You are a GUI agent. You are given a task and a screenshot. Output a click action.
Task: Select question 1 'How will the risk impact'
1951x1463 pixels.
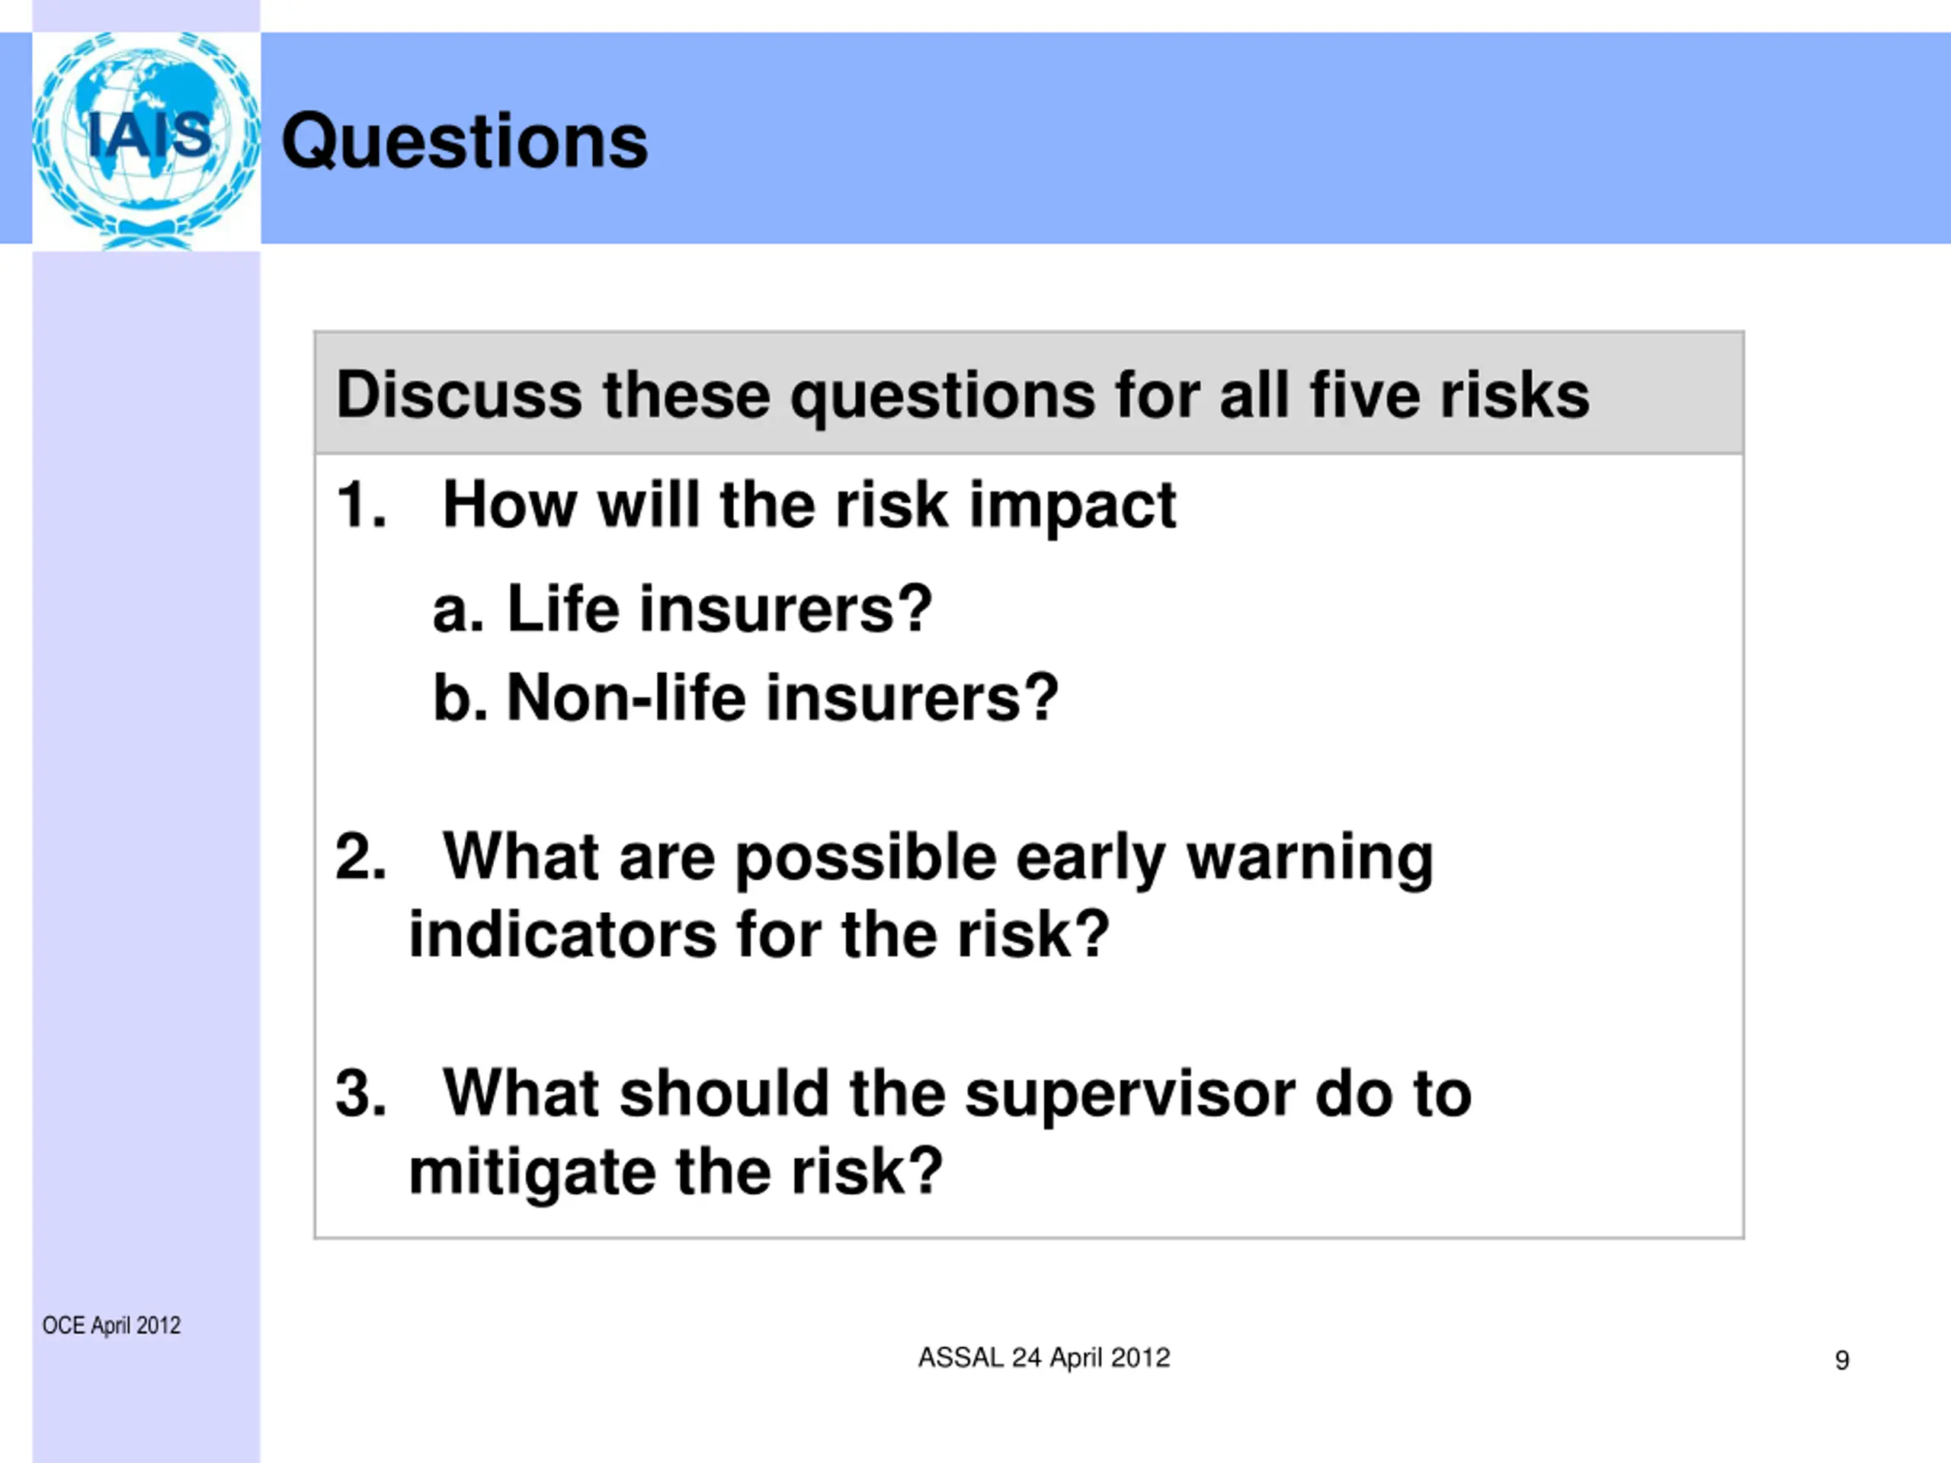[809, 505]
